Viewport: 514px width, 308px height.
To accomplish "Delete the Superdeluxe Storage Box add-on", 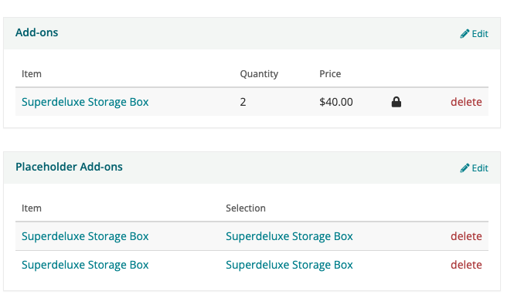I will point(466,102).
